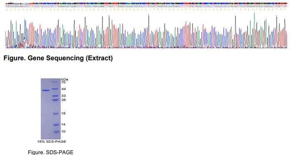Screen dimensions: 290x155
Task: Click the 10 kDa ladder band in the gel
Action: click(x=56, y=132)
